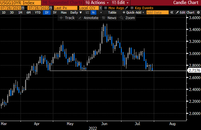Image resolution: width=201 pixels, height=130 pixels.
Task: Open the chart type dropdown arrow
Action: [101, 12]
